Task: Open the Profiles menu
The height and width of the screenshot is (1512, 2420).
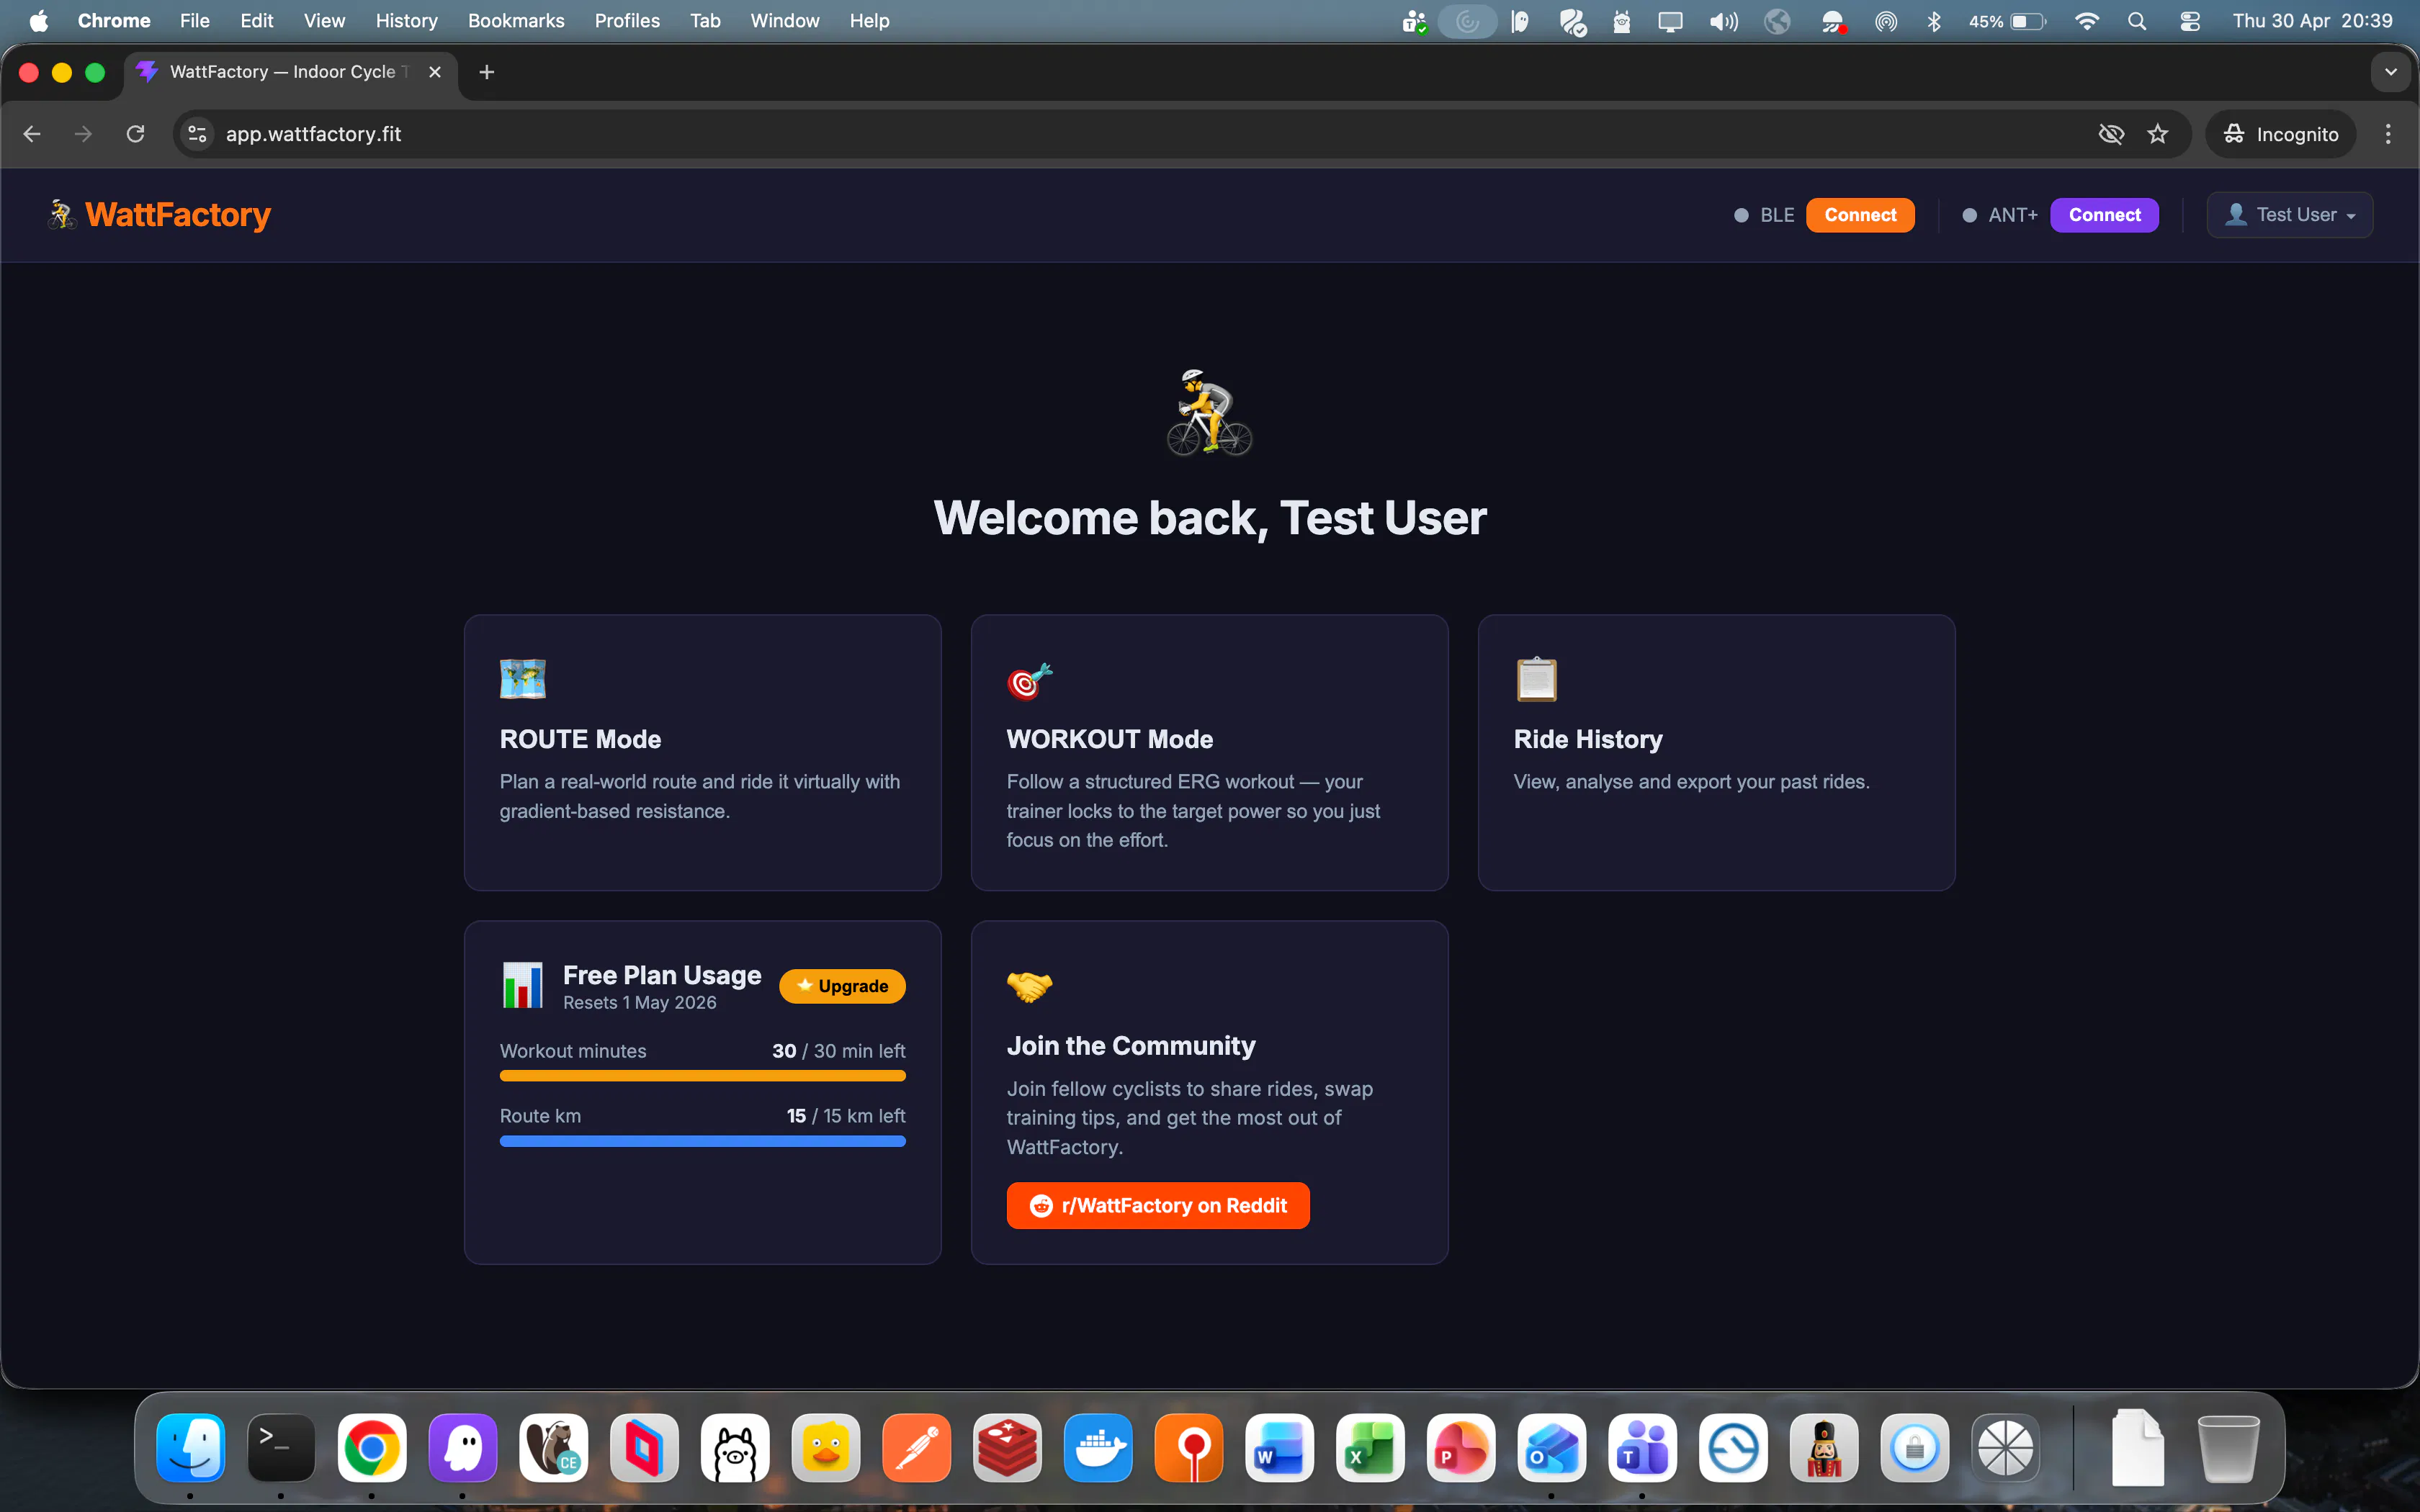Action: pyautogui.click(x=627, y=21)
